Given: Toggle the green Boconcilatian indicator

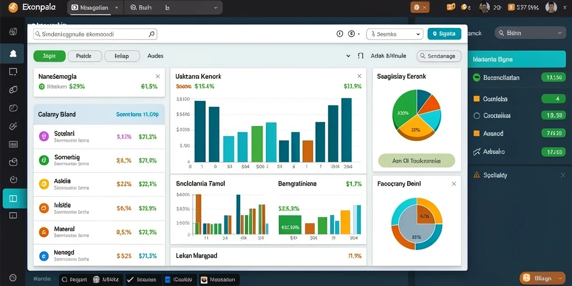Looking at the screenshot, I should [x=476, y=77].
